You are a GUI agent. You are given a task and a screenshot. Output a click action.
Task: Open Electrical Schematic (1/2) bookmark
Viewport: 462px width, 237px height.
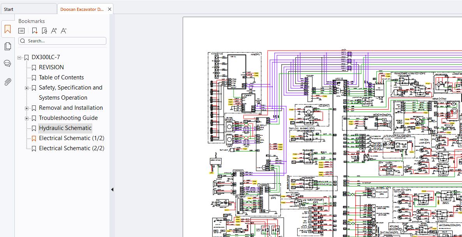(72, 138)
